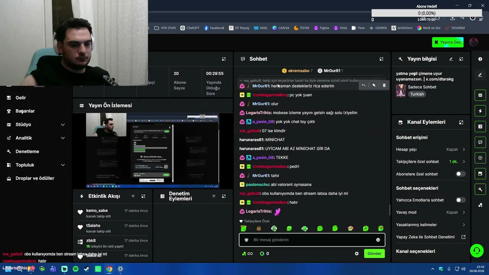Image resolution: width=489 pixels, height=275 pixels.
Task: Toggle Abonelere özel sohbet switch
Action: pos(461,174)
